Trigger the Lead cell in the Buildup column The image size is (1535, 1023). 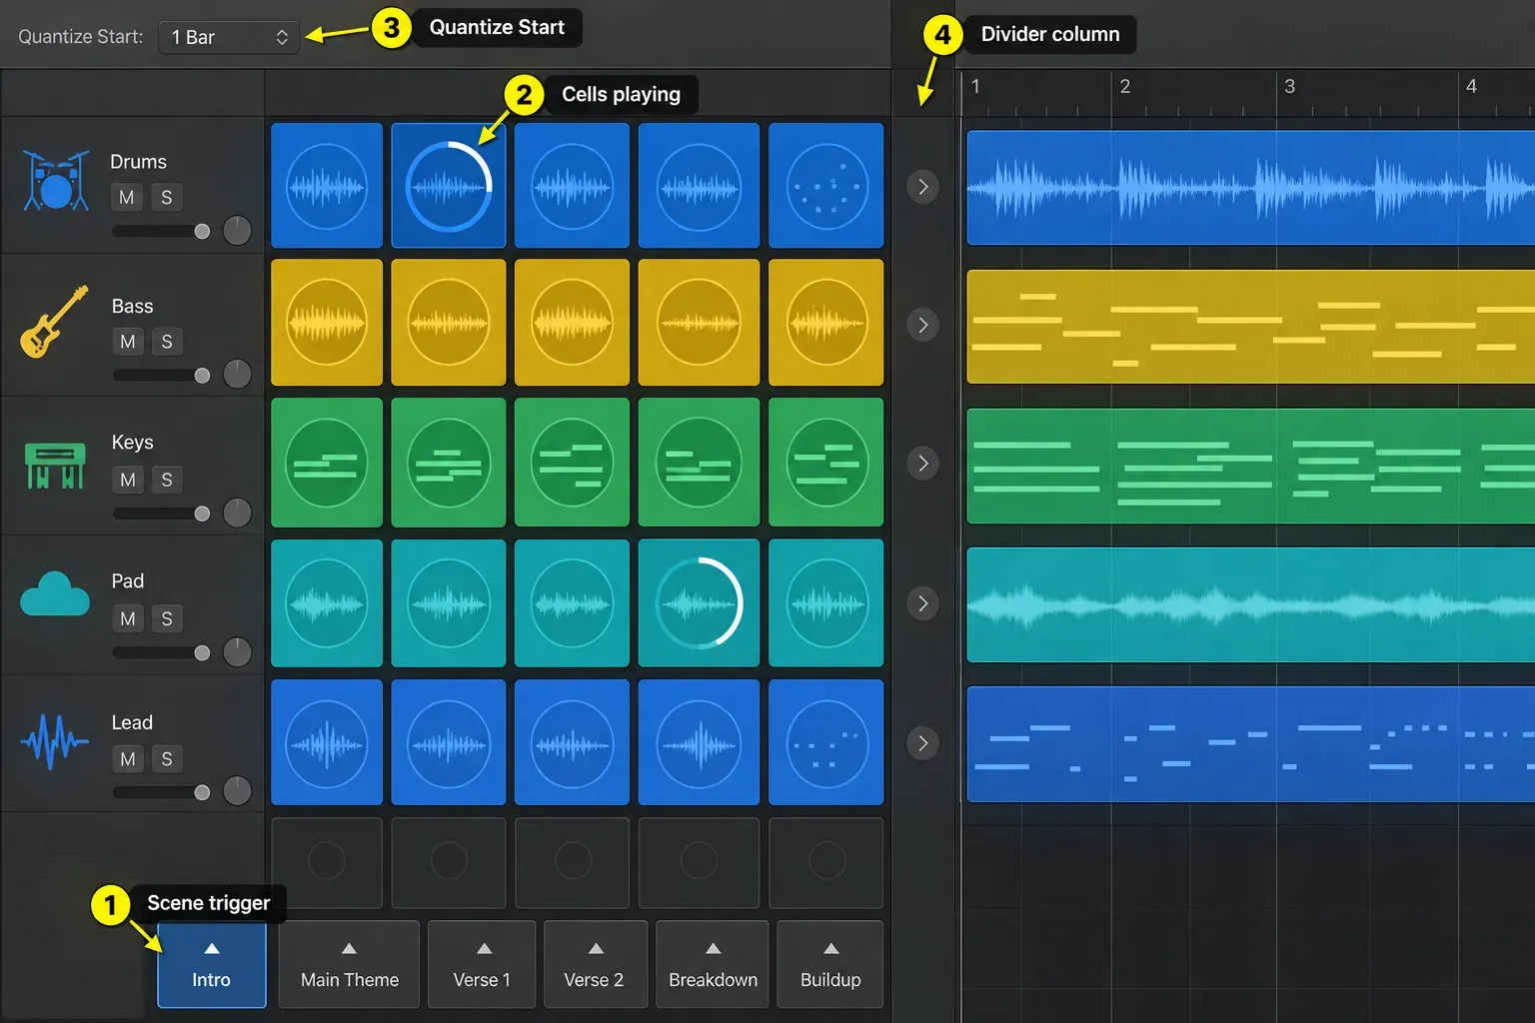point(826,743)
